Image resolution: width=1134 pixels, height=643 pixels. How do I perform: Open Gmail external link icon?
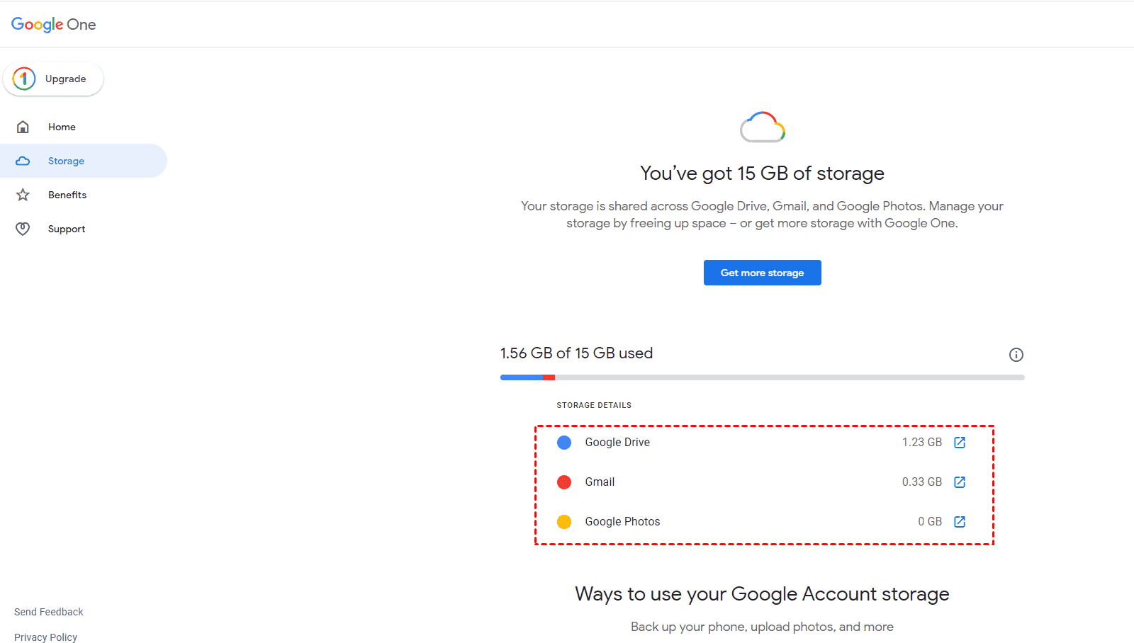pos(960,482)
